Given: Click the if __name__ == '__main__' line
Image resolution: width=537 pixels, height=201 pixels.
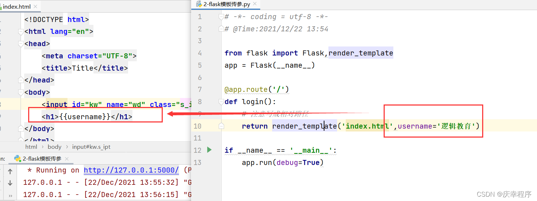Looking at the screenshot, I should click(x=280, y=150).
